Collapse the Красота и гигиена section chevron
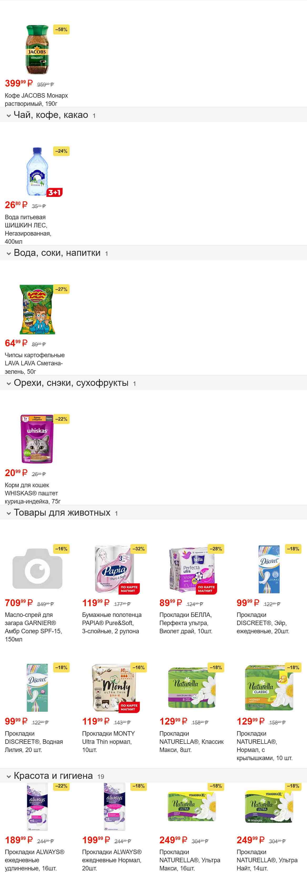This screenshot has width=307, height=882. (9, 776)
